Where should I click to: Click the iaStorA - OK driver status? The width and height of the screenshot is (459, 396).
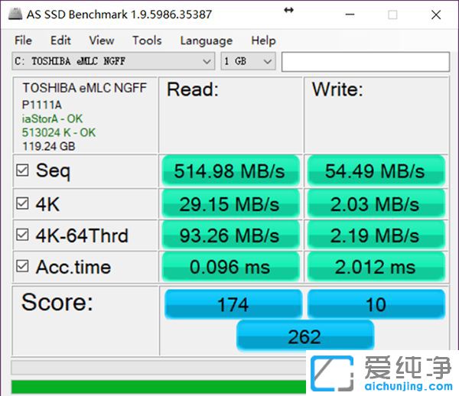pos(52,118)
